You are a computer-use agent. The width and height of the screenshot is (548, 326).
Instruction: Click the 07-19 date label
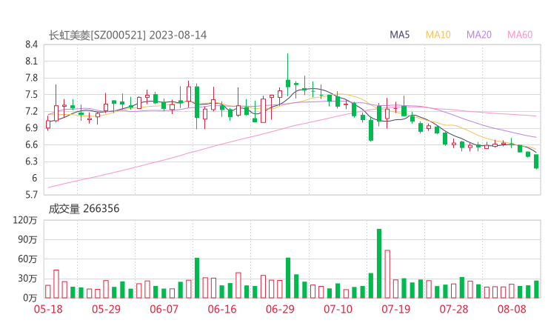click(396, 309)
